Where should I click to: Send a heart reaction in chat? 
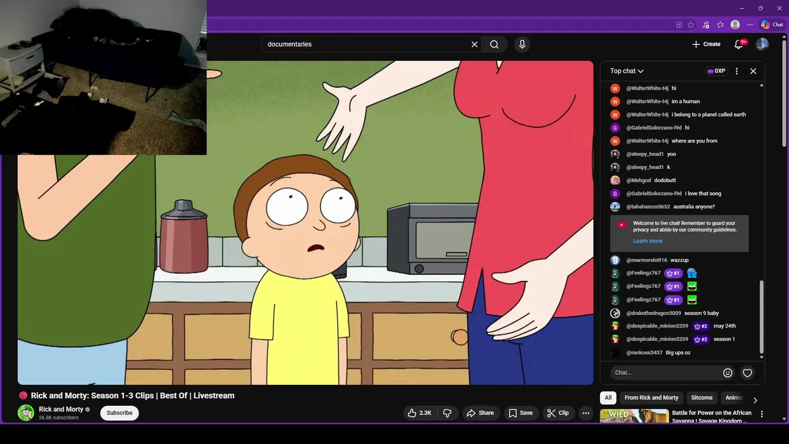748,372
